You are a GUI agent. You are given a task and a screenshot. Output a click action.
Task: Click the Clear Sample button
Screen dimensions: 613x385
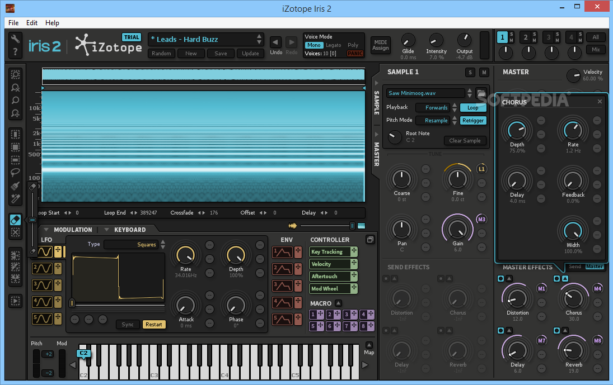click(x=465, y=140)
